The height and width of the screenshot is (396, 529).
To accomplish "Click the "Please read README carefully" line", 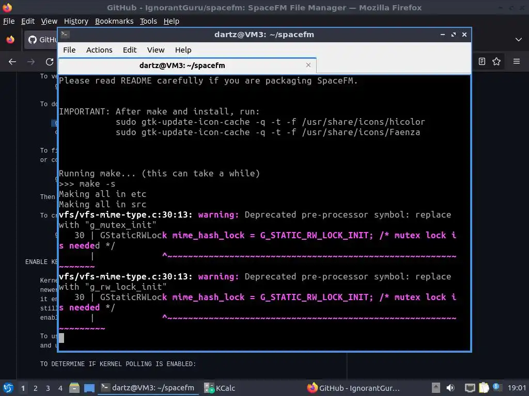I will pos(208,81).
